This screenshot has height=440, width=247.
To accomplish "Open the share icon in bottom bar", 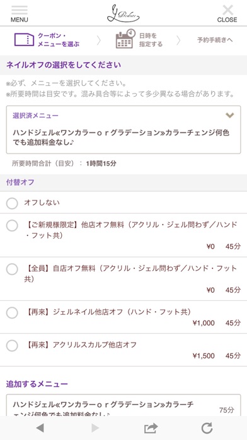I will click(x=151, y=428).
